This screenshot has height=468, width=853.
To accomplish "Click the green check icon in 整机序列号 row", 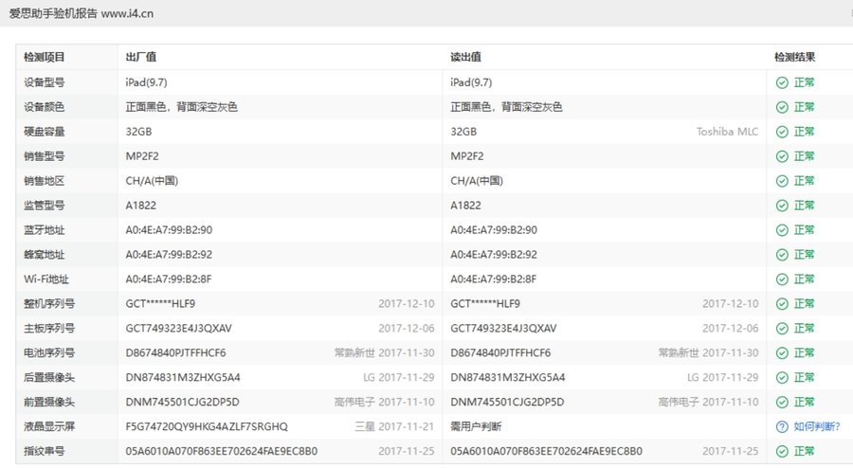I will 782,304.
